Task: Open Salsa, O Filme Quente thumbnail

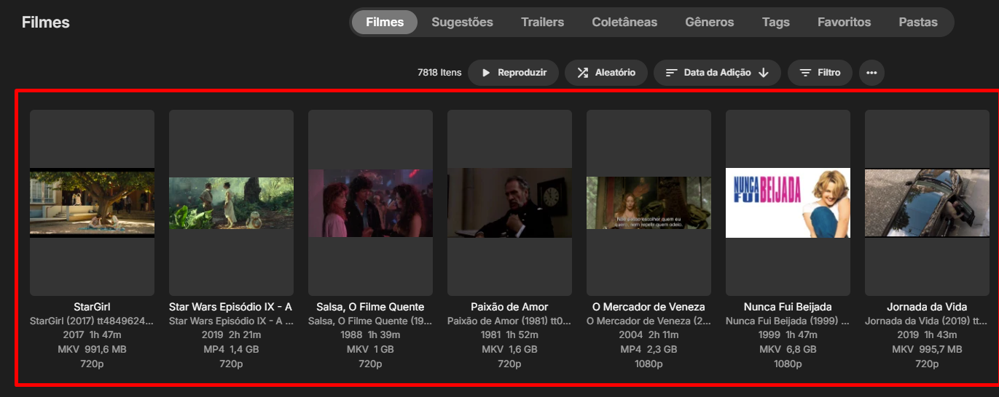Action: coord(370,203)
